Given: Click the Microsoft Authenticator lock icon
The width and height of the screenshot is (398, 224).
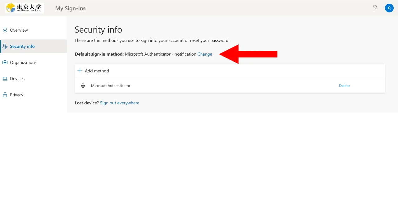Looking at the screenshot, I should [x=83, y=86].
